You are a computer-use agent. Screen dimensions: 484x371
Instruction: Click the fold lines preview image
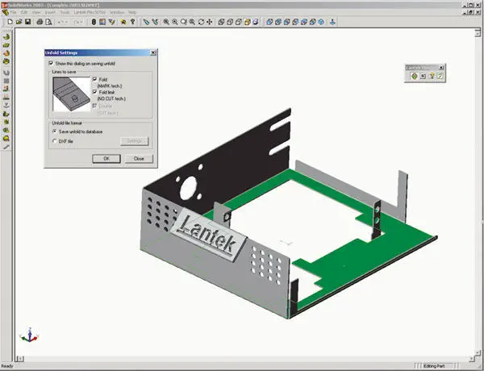(69, 95)
